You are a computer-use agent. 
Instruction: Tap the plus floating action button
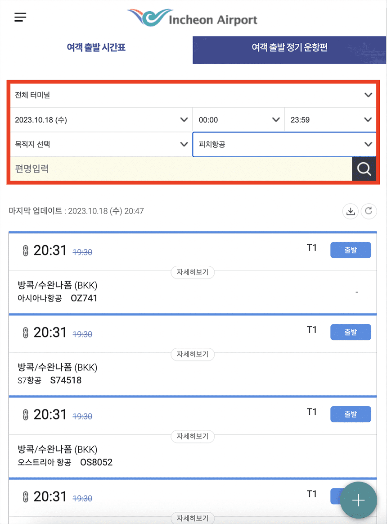tap(358, 500)
